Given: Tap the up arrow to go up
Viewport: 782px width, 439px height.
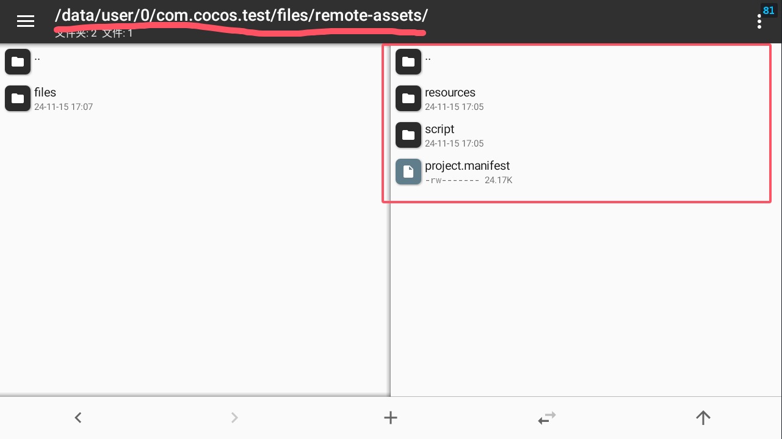Looking at the screenshot, I should point(703,418).
